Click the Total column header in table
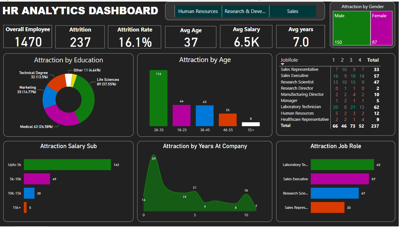This screenshot has width=399, height=227. (373, 60)
